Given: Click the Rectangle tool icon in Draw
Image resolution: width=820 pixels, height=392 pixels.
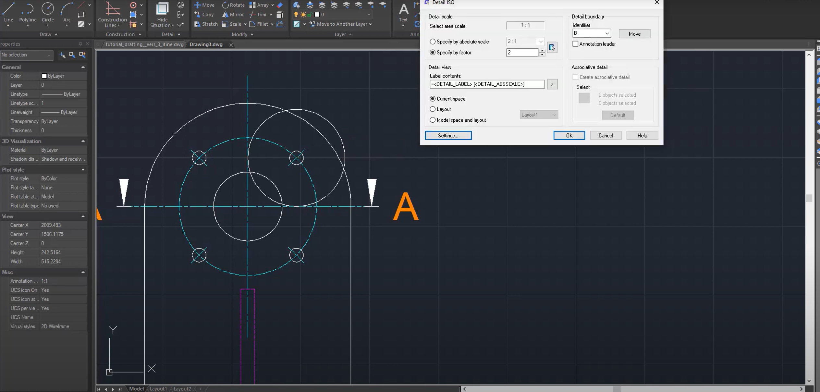Looking at the screenshot, I should [x=81, y=15].
